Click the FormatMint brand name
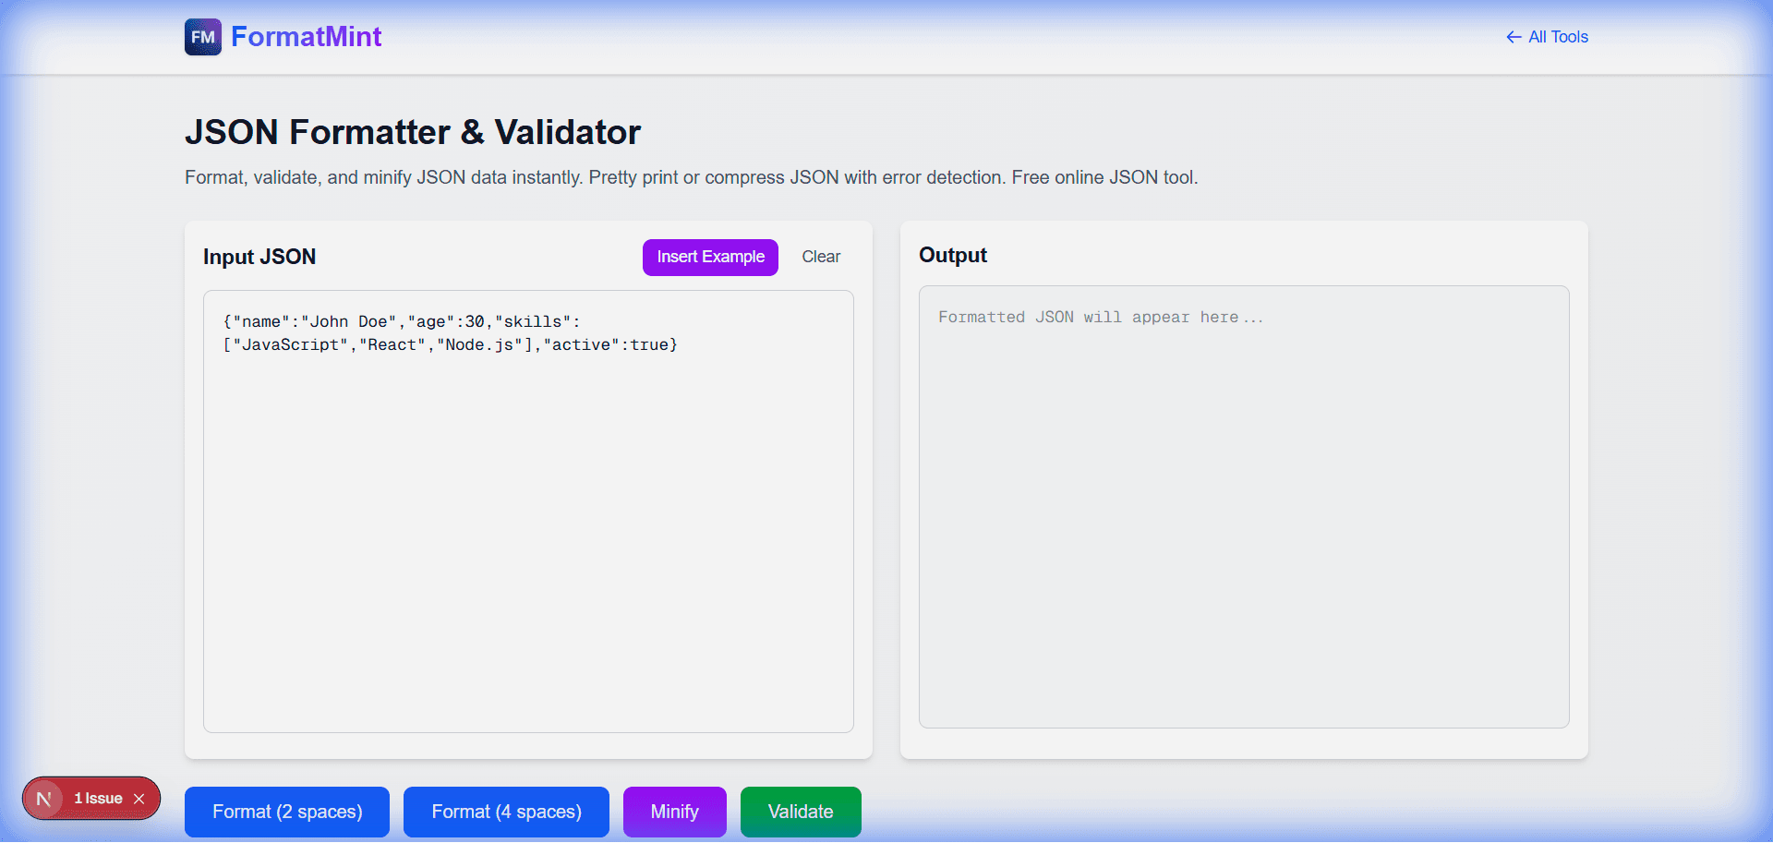The image size is (1773, 843). pos(307,37)
